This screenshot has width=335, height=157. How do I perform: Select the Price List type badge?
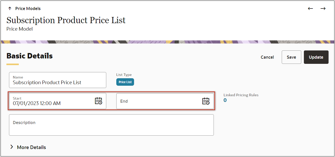point(125,82)
